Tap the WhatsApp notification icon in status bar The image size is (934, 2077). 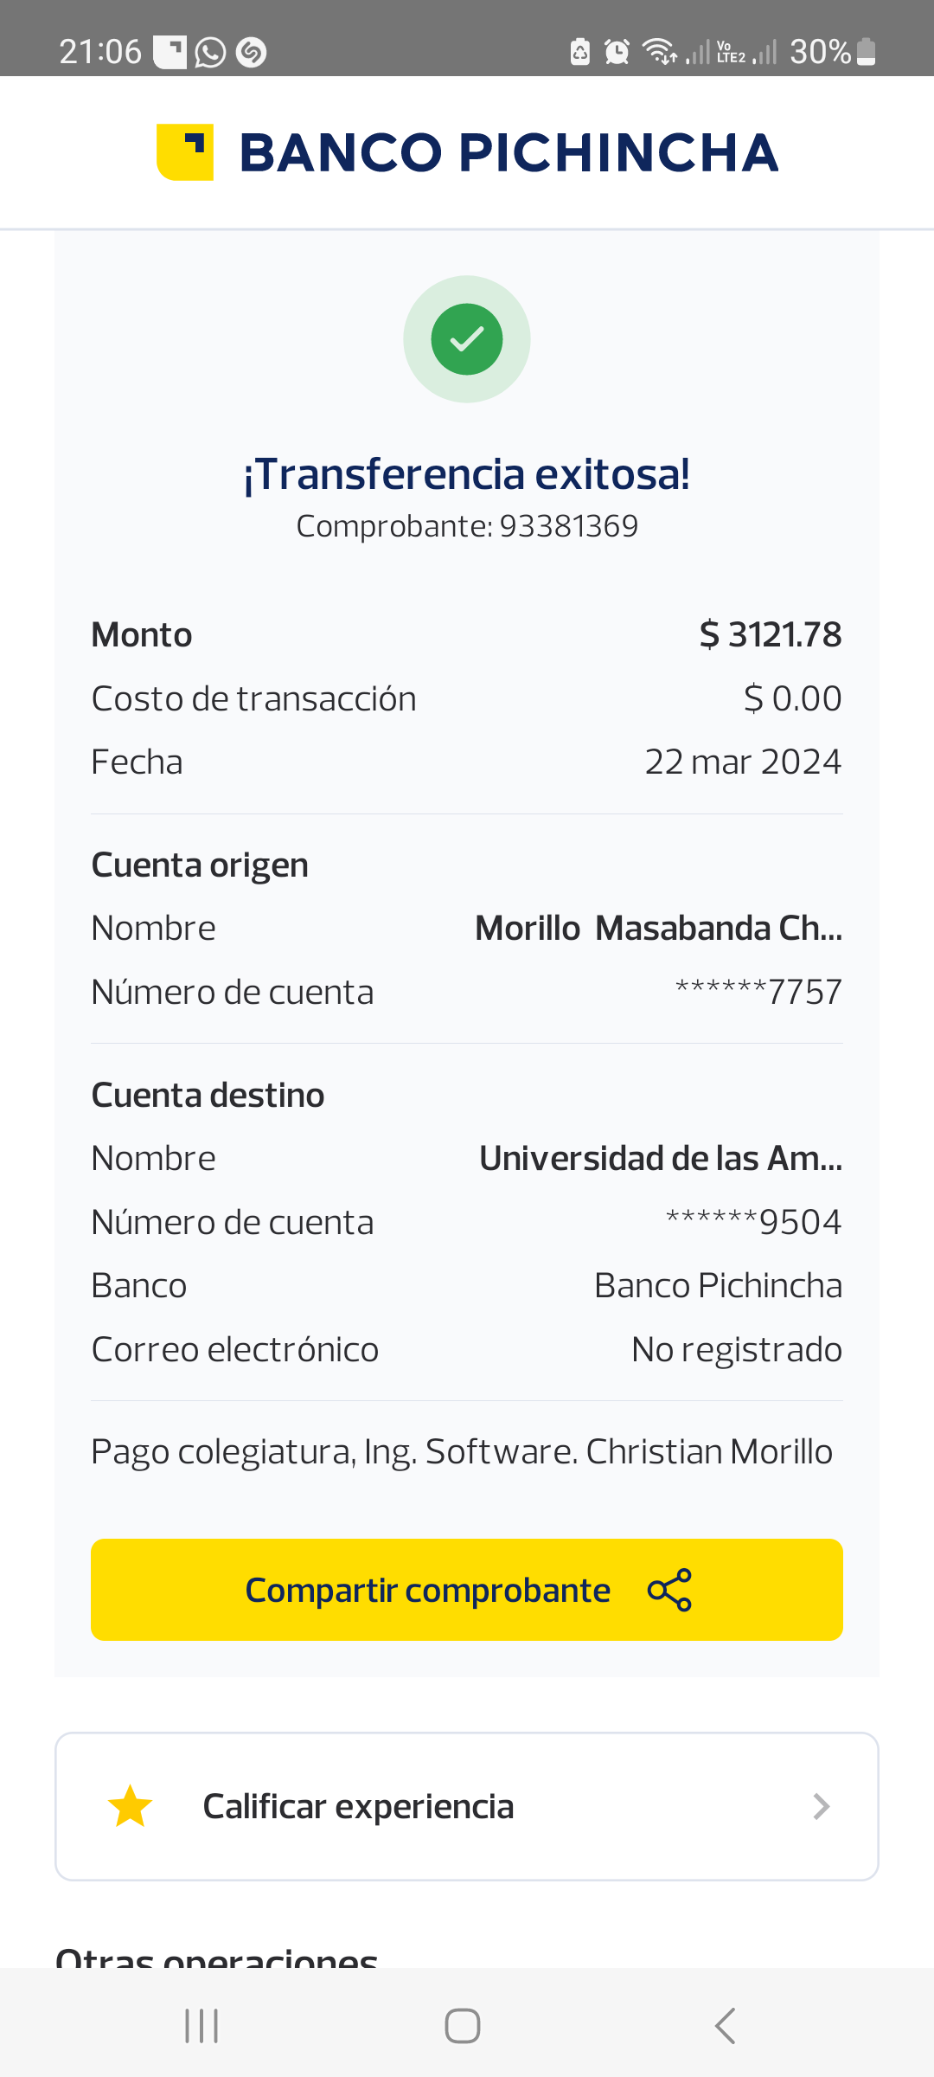[x=210, y=53]
